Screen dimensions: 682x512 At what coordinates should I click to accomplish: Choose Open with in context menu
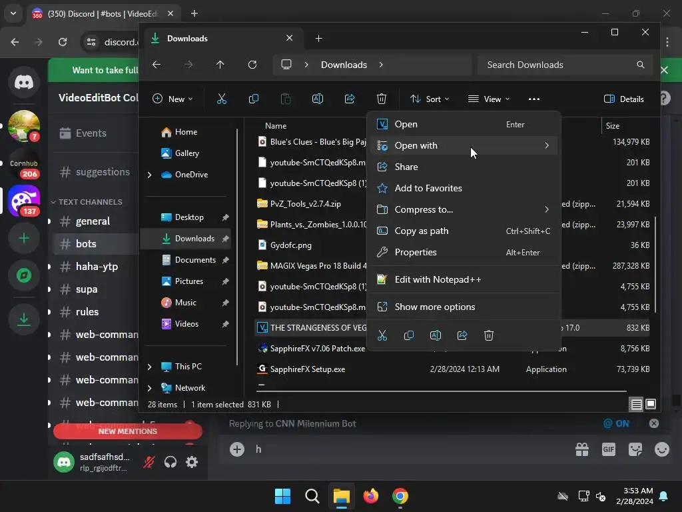[464, 146]
